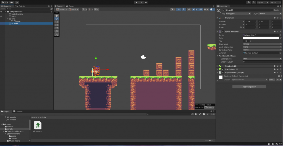The height and width of the screenshot is (146, 283).
Task: Click the Add Component button
Action: pyautogui.click(x=249, y=87)
